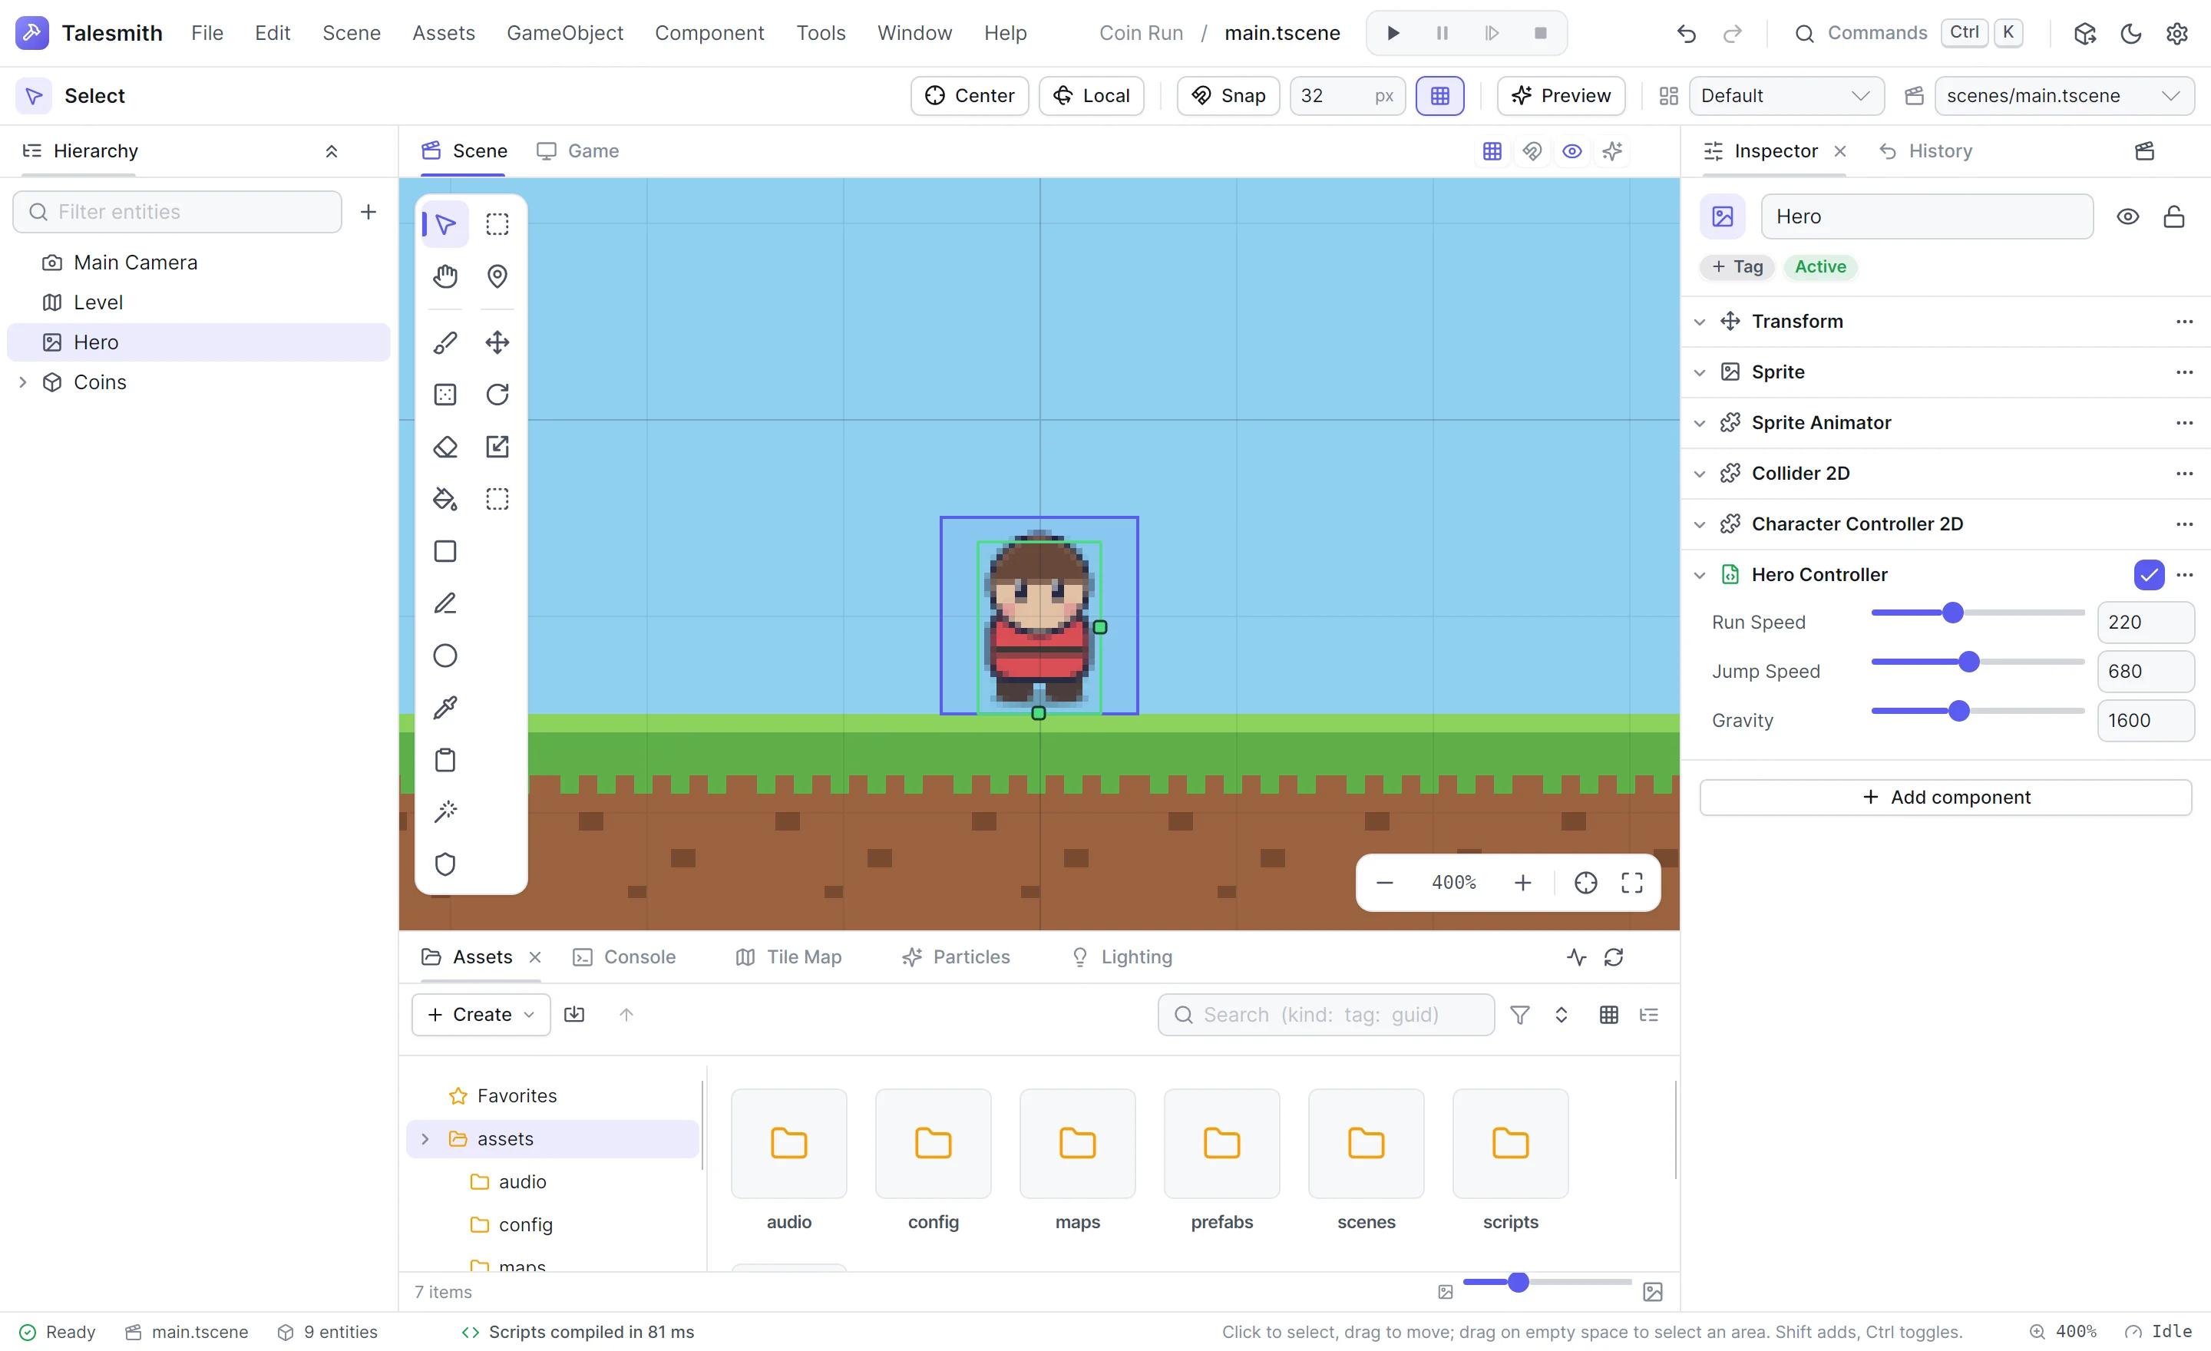The image size is (2211, 1351).
Task: Undo the last action
Action: (x=1686, y=33)
